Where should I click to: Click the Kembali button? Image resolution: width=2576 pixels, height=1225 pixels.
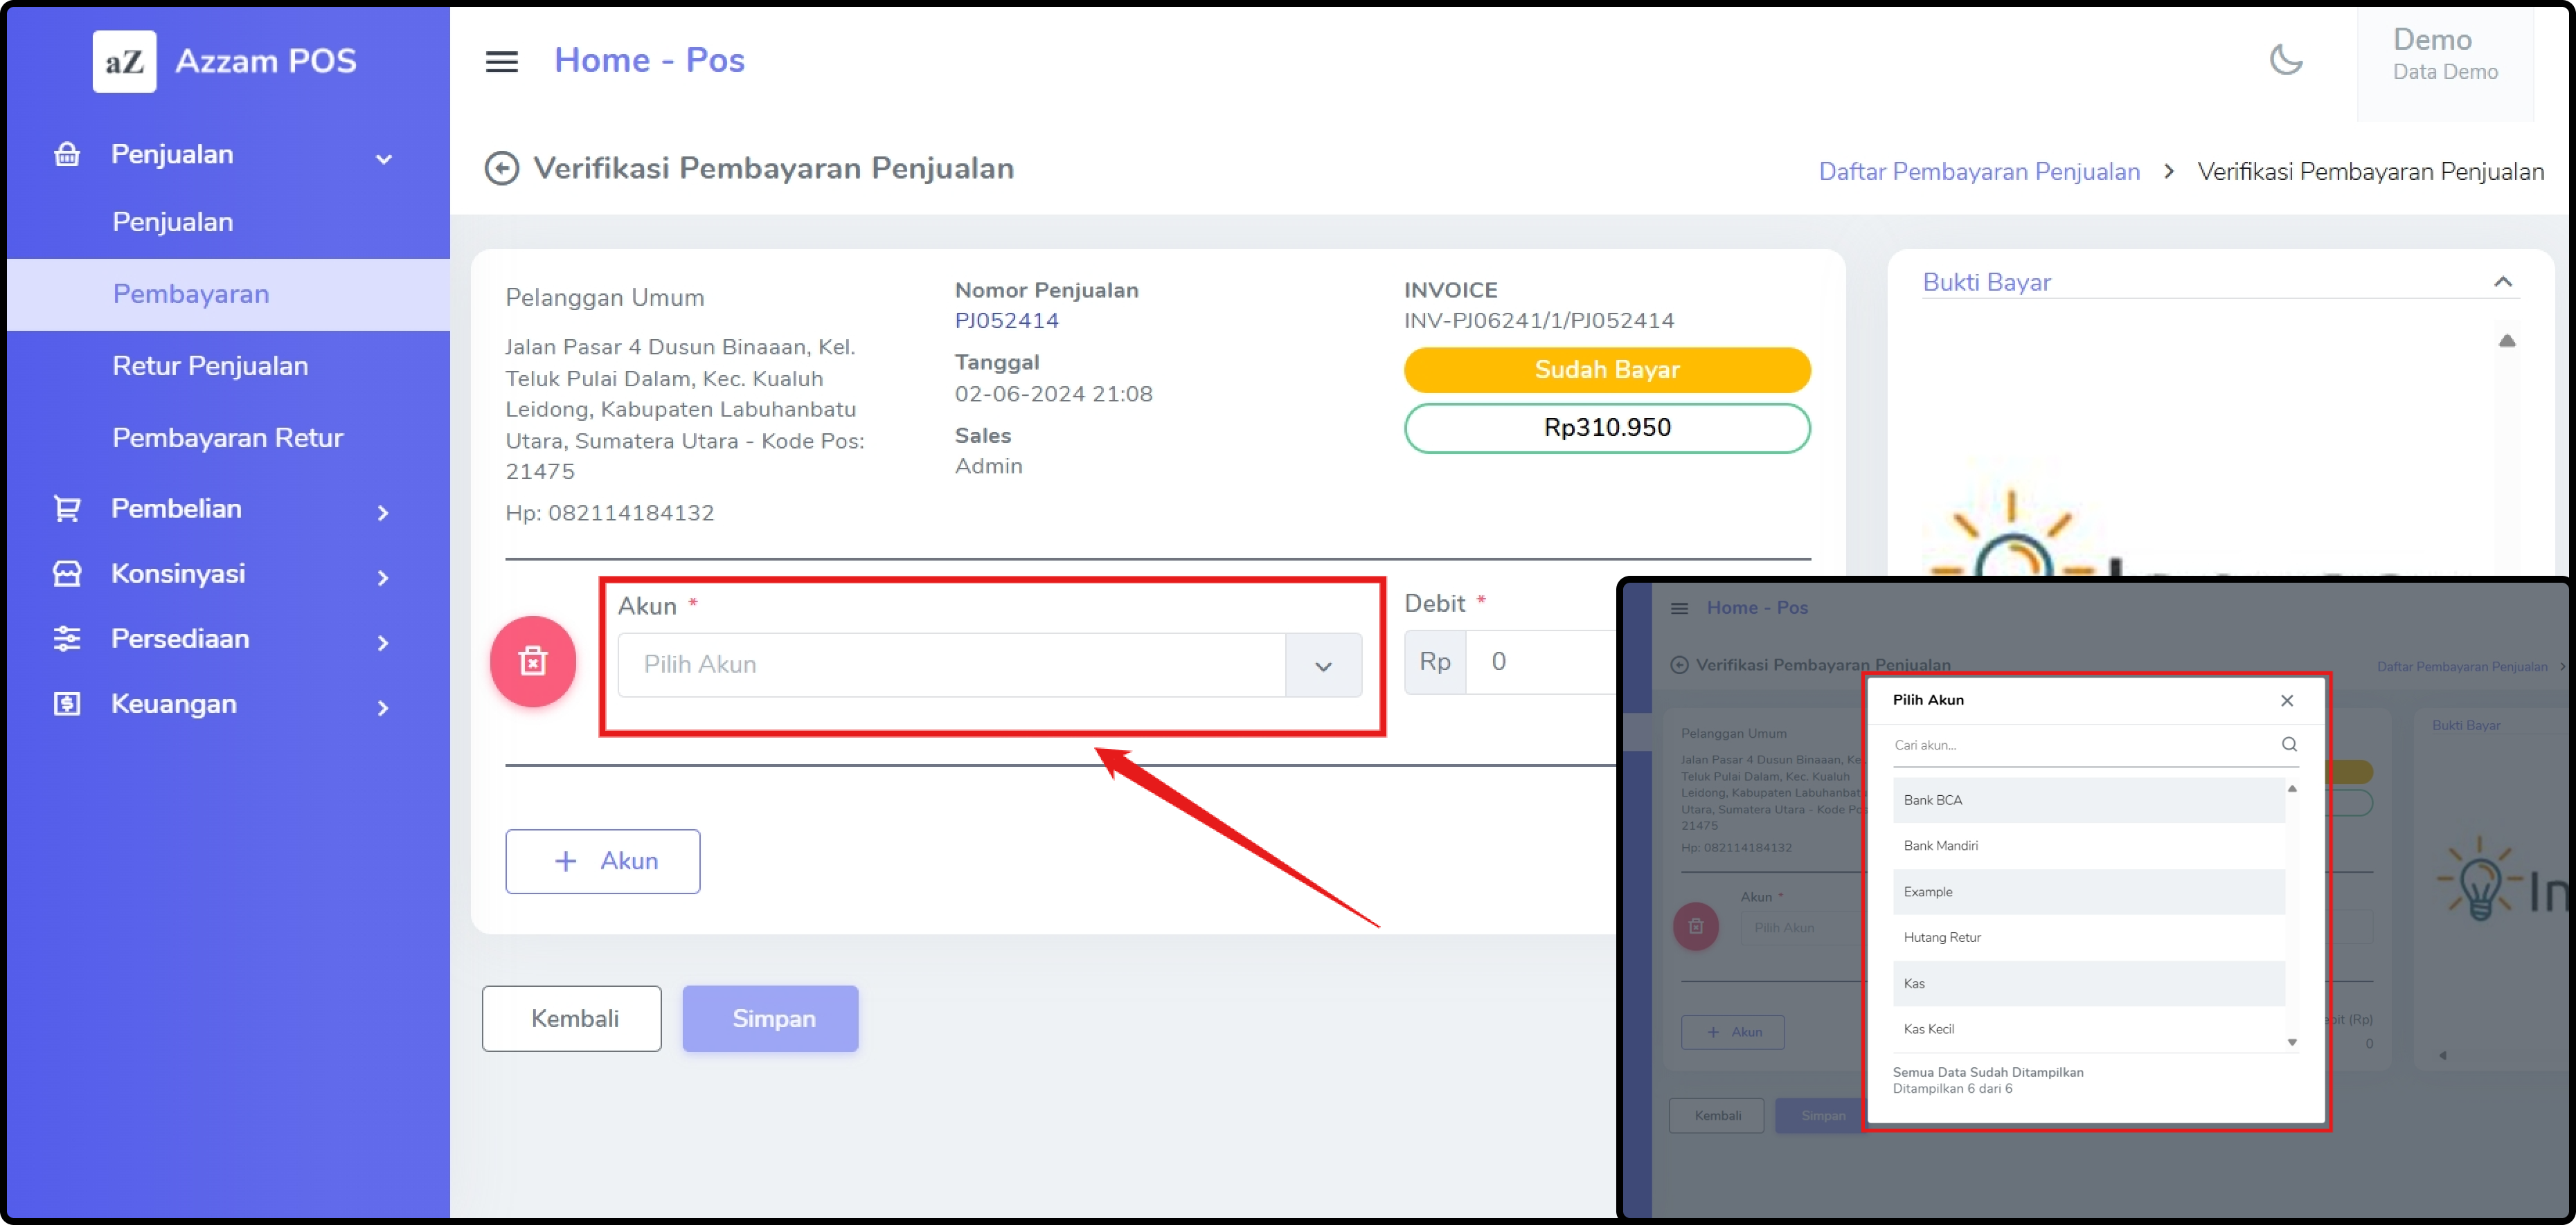(572, 1018)
